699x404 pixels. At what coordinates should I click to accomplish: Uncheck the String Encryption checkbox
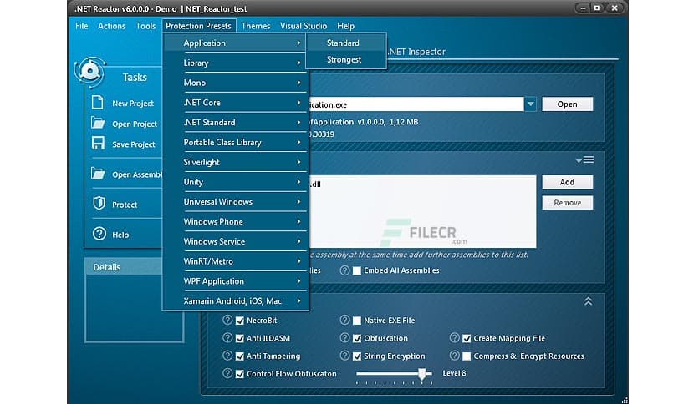[357, 356]
